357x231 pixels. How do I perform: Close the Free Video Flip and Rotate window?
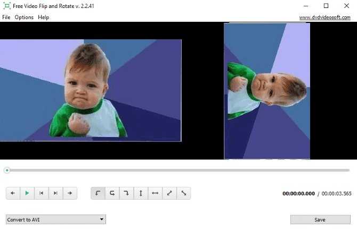tap(346, 6)
